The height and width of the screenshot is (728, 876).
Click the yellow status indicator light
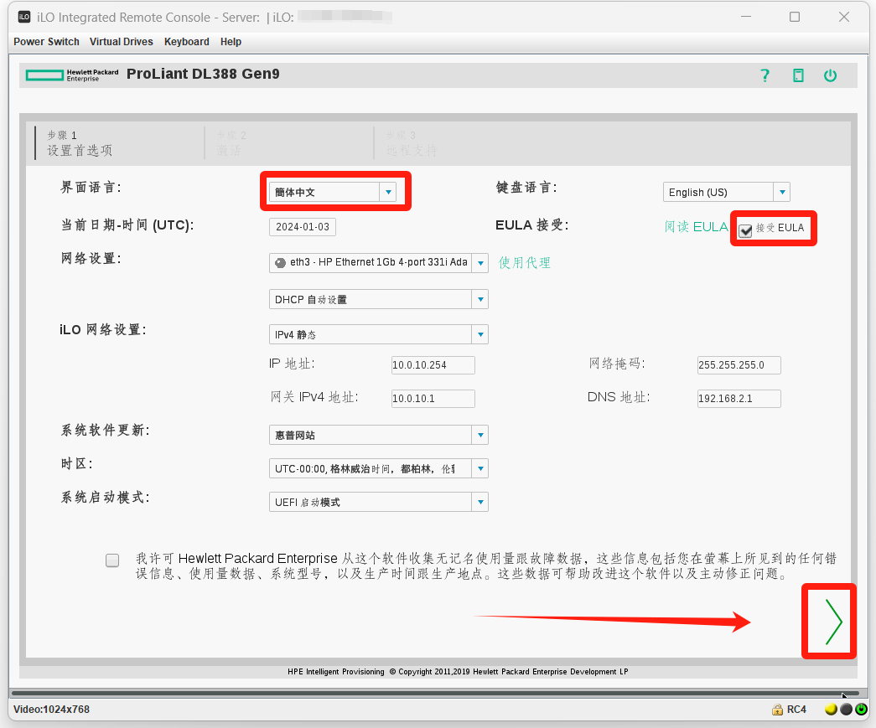point(831,710)
